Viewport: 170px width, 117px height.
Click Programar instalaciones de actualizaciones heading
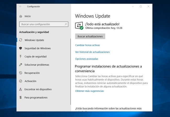[108, 69]
